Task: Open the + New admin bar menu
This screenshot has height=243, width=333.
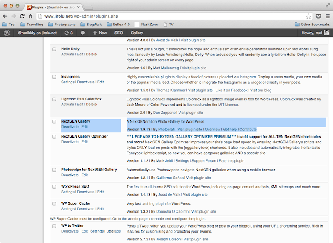Action: 99,33
